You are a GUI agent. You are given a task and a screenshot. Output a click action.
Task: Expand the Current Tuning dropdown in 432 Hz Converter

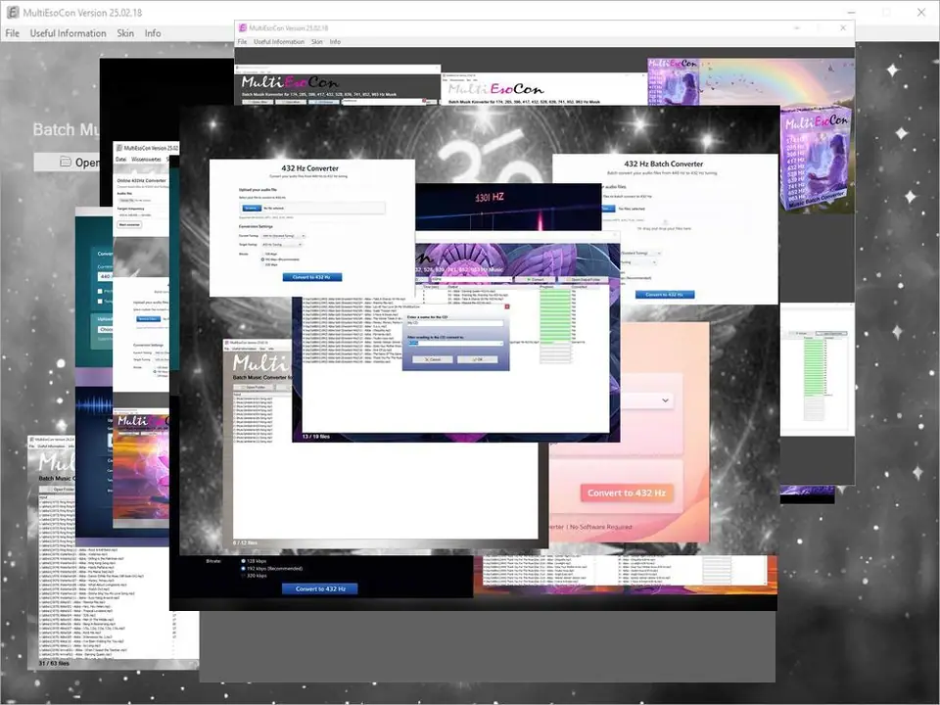[285, 236]
